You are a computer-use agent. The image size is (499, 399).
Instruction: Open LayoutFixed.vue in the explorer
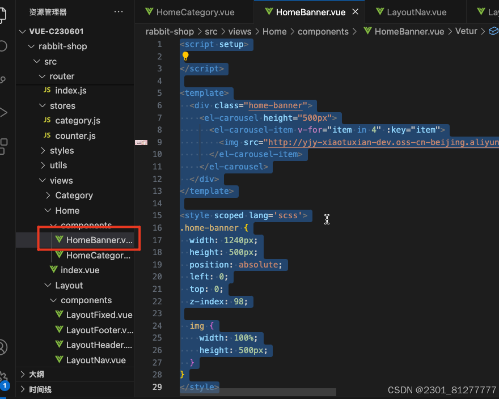coord(99,315)
